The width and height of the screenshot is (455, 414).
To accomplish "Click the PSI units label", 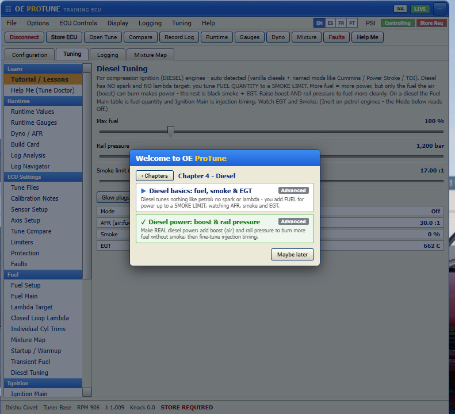I will coord(370,23).
